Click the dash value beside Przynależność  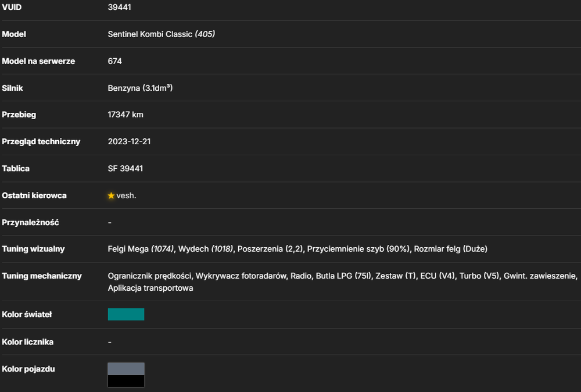point(110,223)
